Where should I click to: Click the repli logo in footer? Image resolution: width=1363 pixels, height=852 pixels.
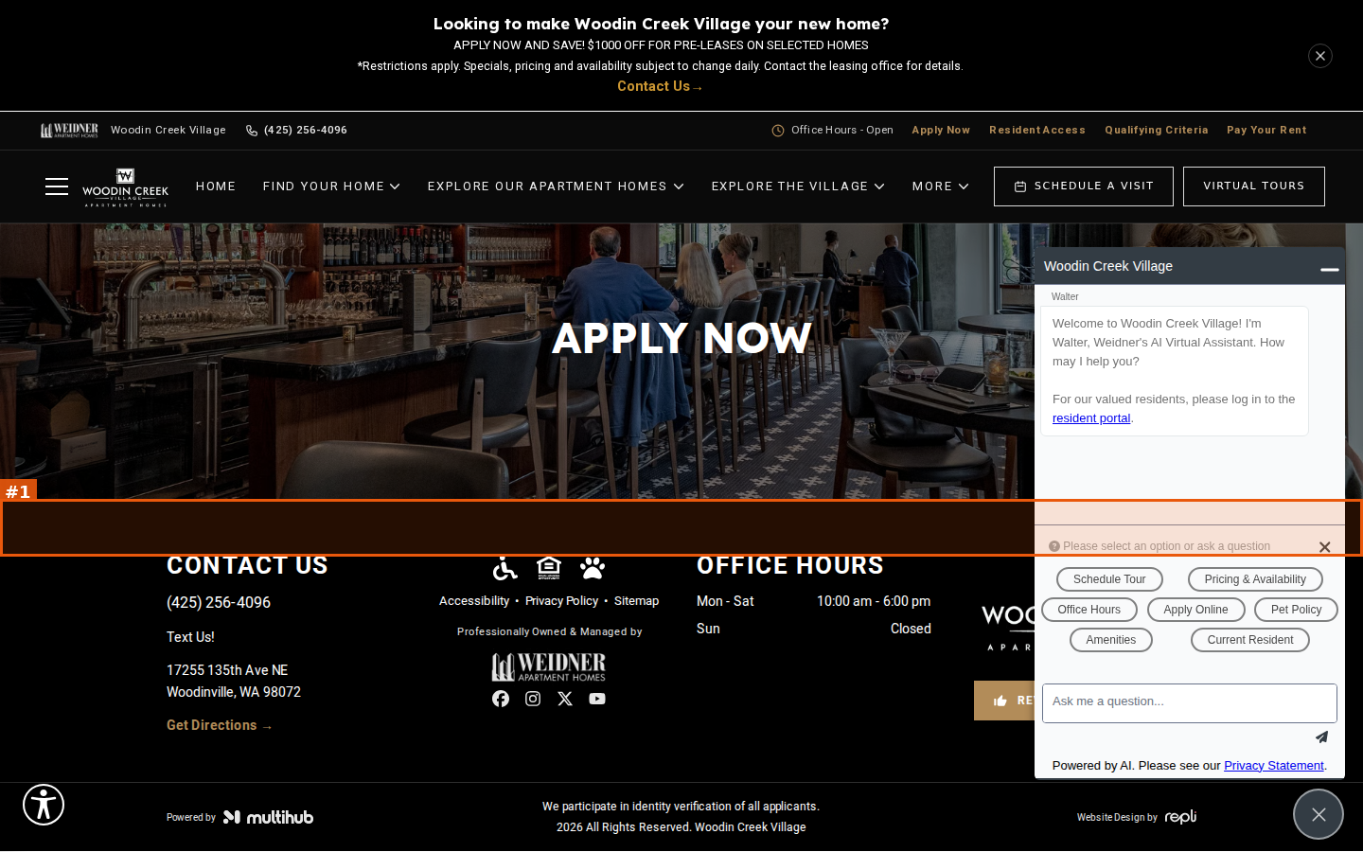pyautogui.click(x=1180, y=817)
